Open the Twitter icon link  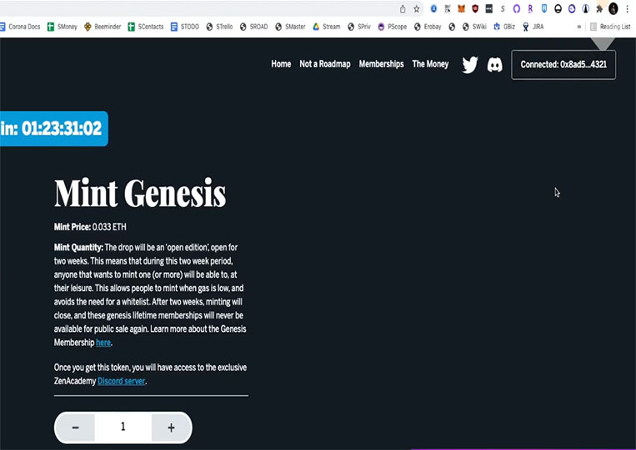pos(470,65)
